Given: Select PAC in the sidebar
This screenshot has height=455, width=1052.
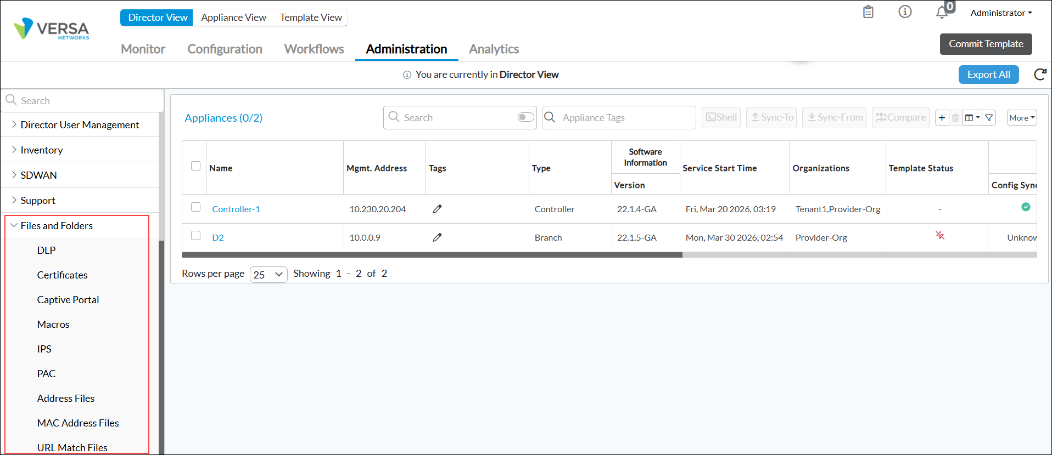Looking at the screenshot, I should pyautogui.click(x=46, y=373).
